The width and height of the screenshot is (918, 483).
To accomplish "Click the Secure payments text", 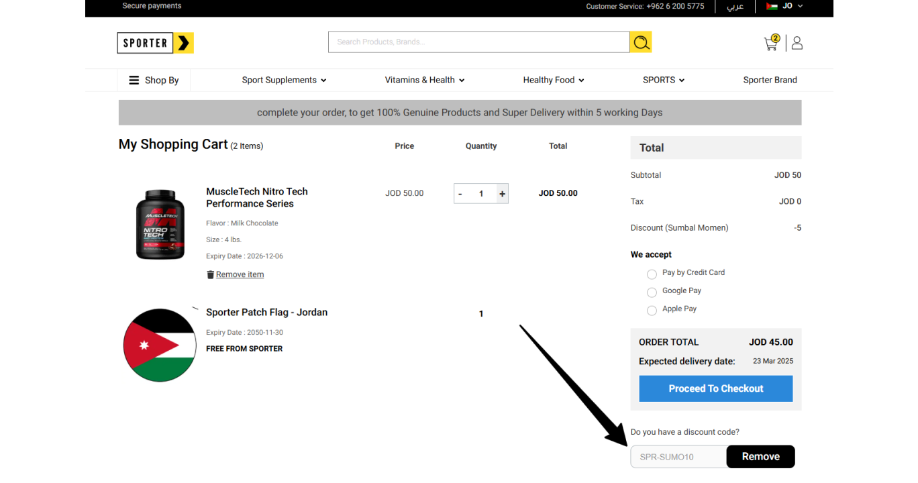I will (x=152, y=6).
